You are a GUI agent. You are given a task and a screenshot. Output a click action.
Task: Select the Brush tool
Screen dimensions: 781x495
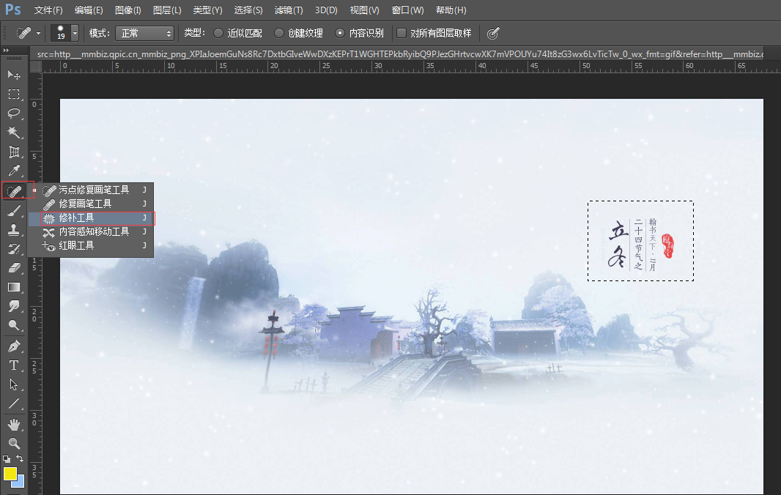point(14,210)
